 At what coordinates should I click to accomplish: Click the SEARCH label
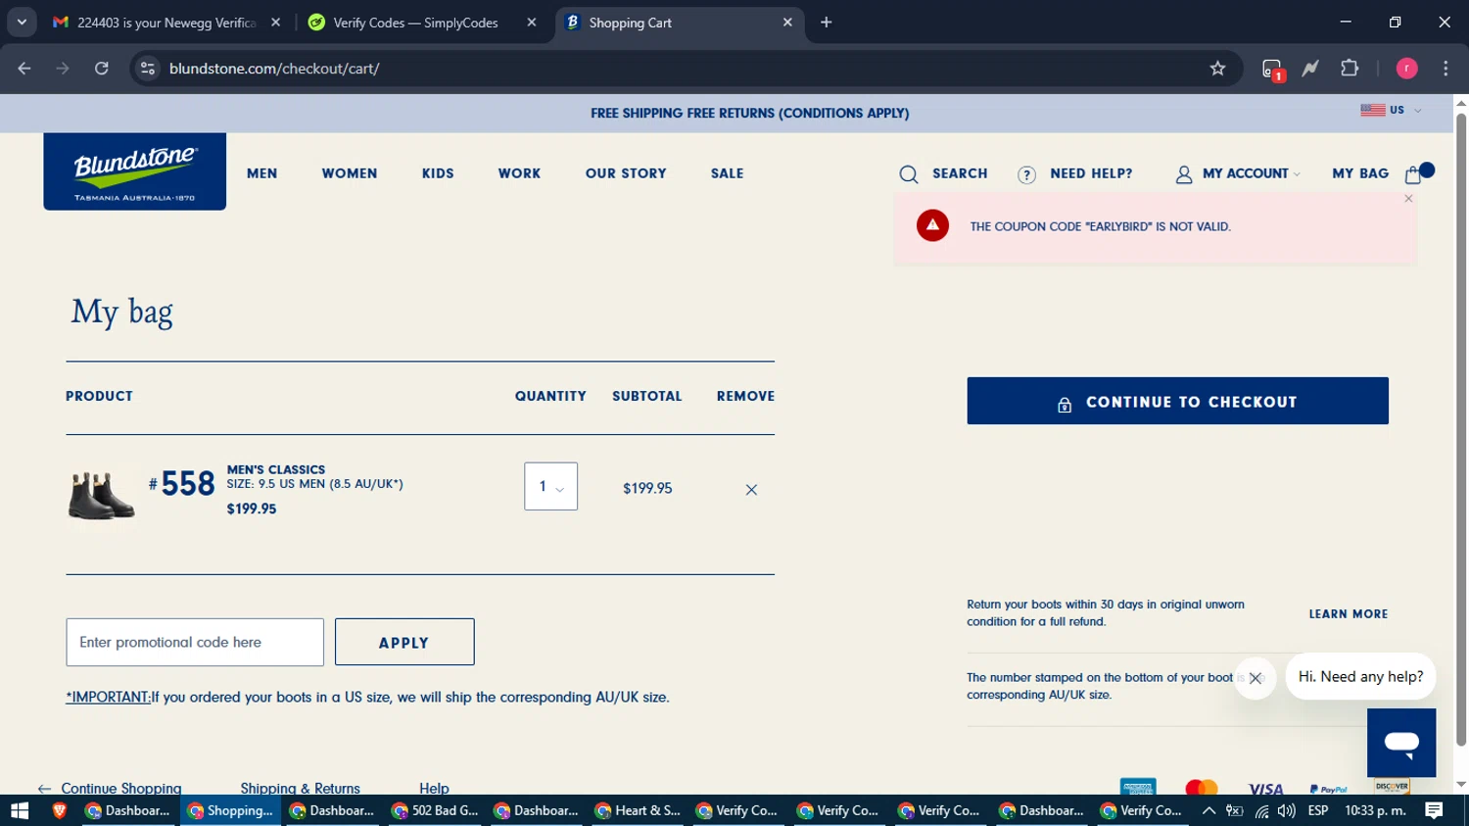pyautogui.click(x=960, y=173)
